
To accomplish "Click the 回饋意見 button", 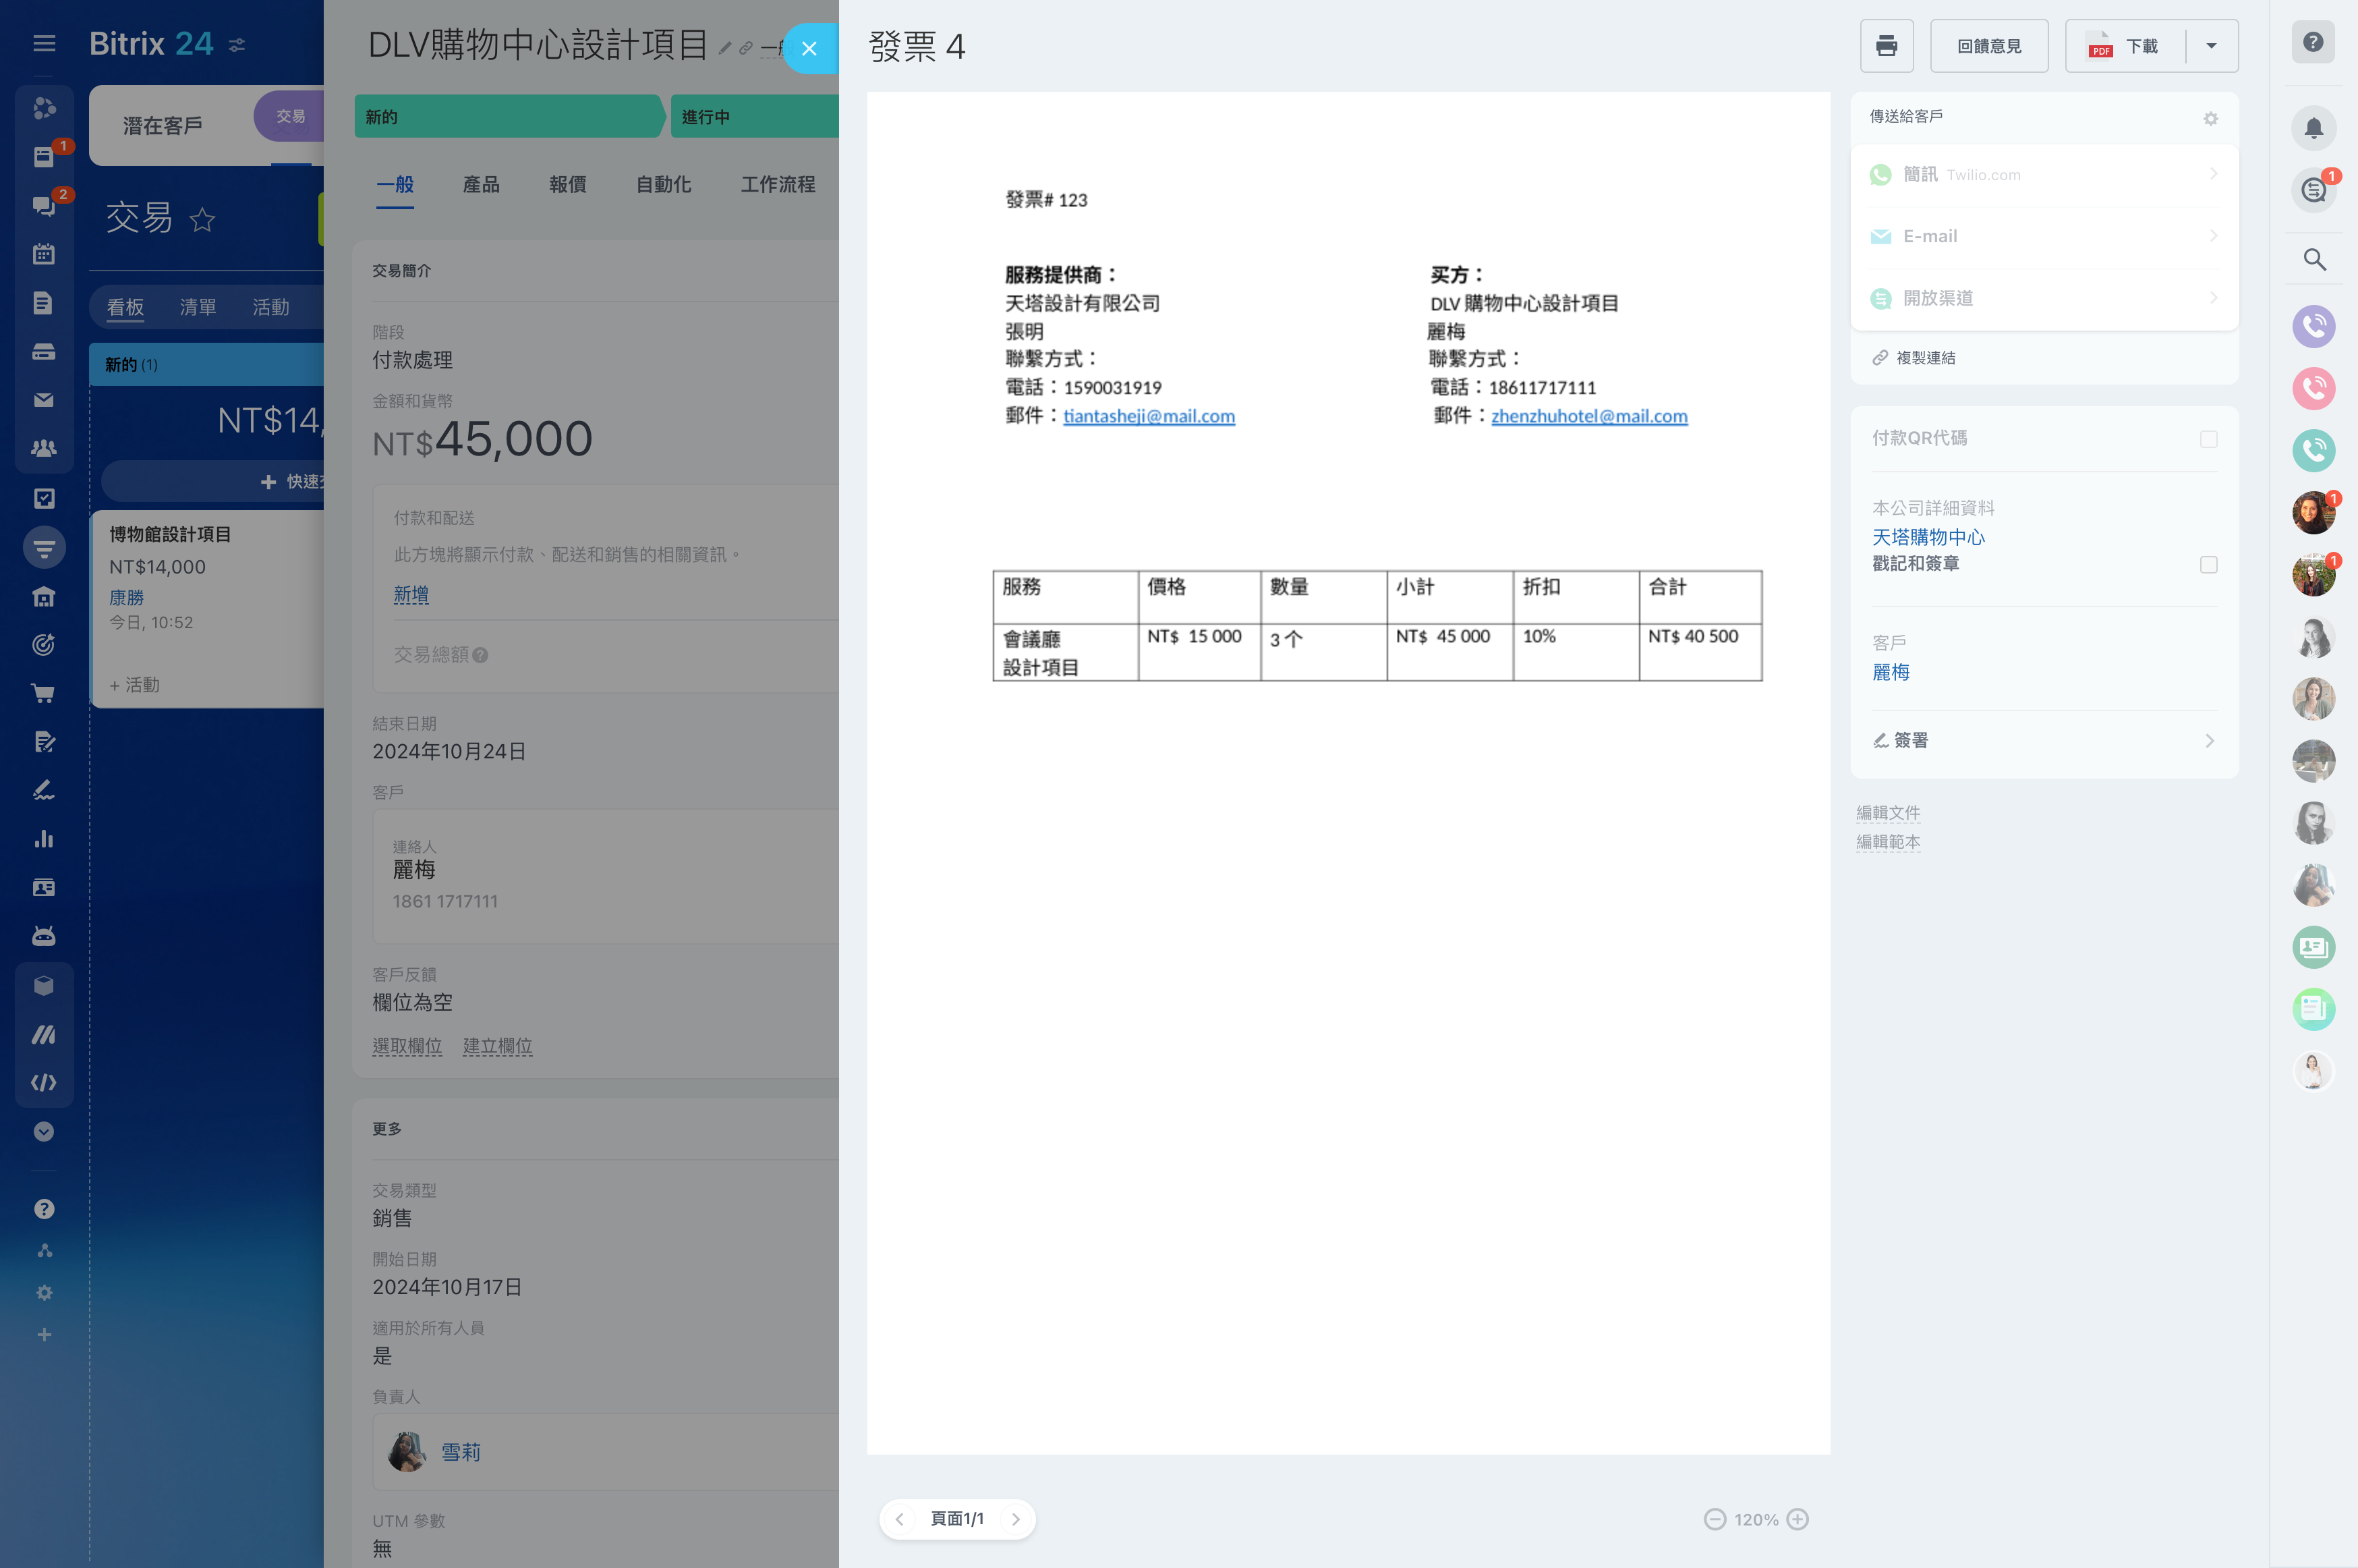I will click(x=1988, y=46).
